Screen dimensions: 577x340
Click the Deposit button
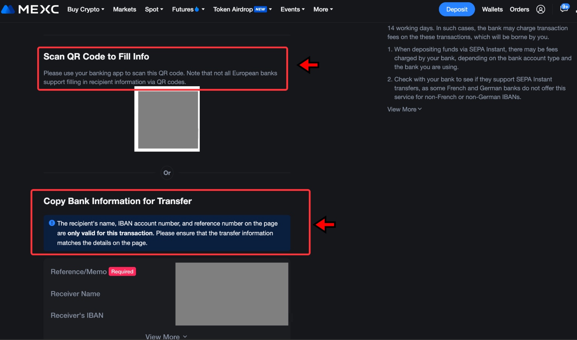[x=457, y=9]
